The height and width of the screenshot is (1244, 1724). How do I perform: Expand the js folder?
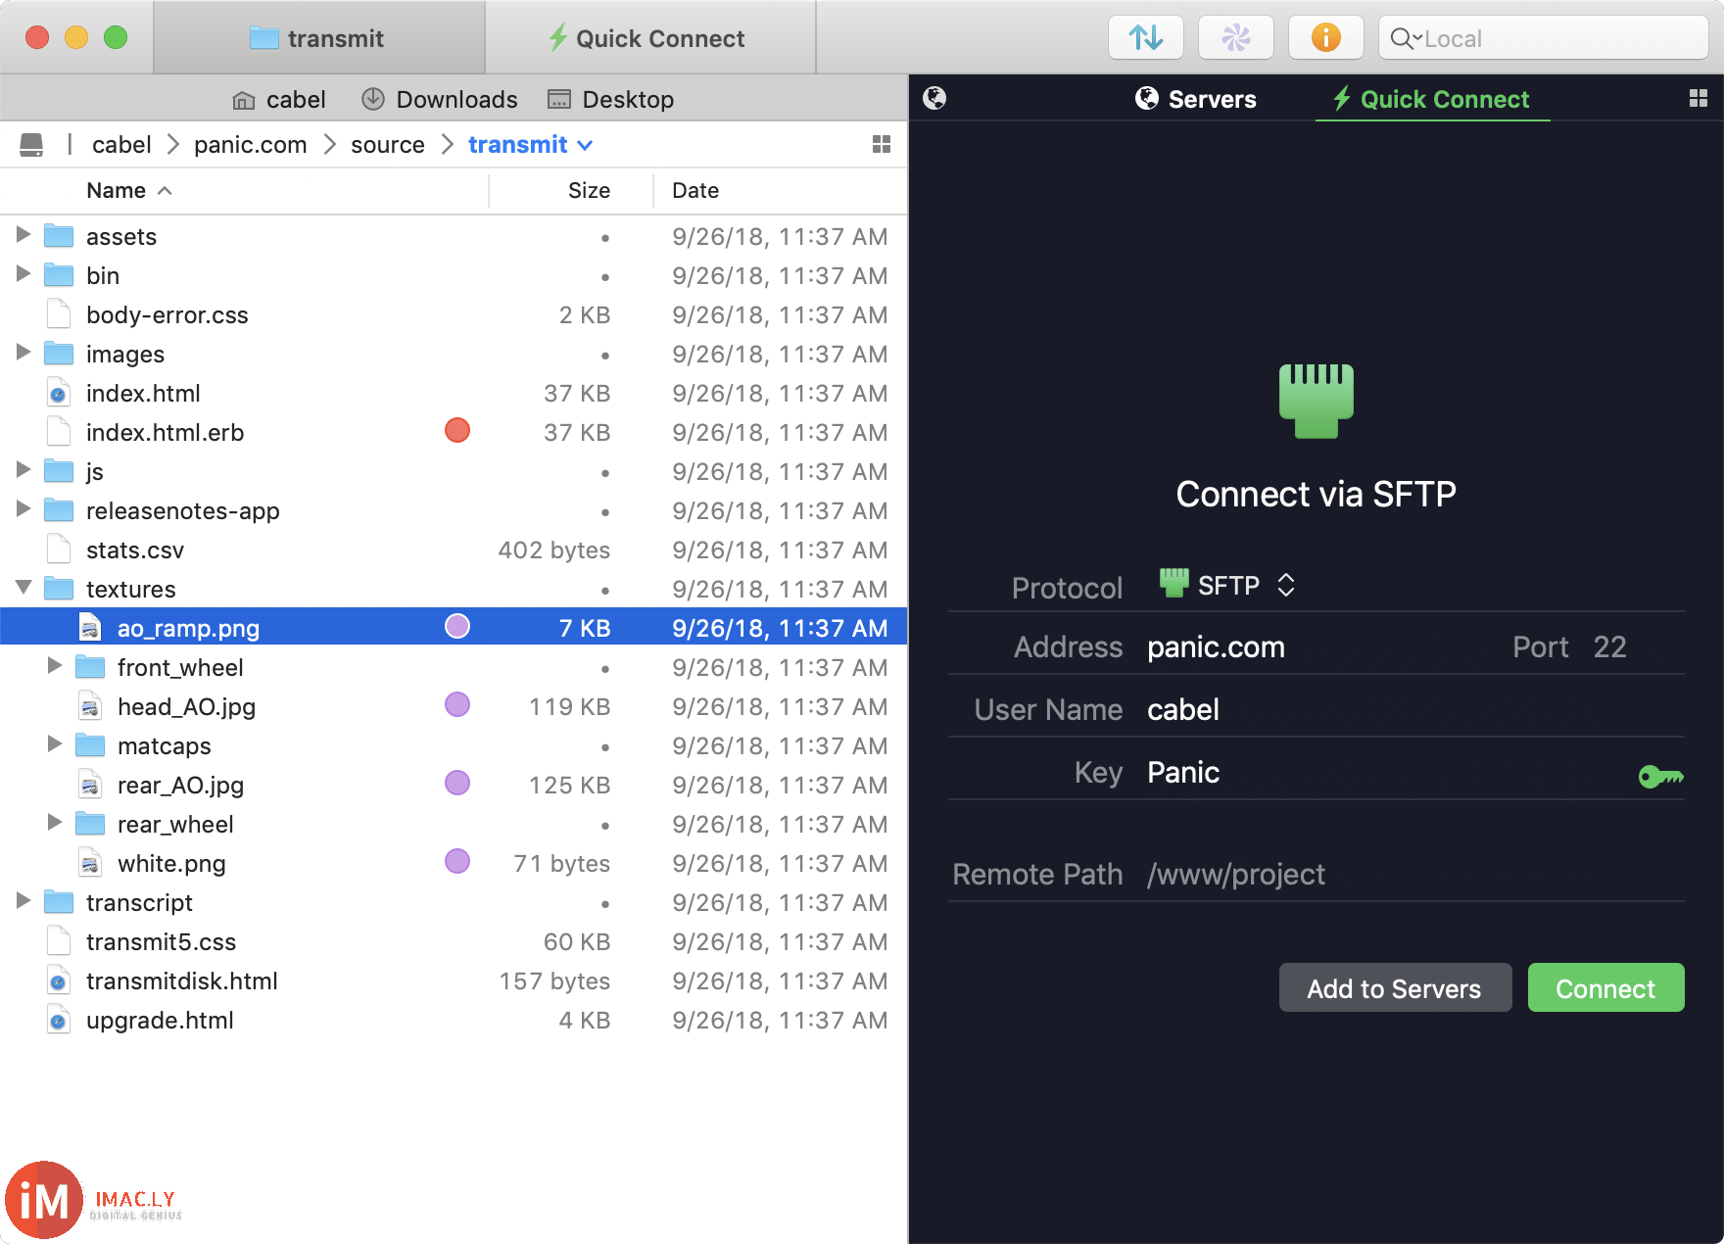click(24, 470)
